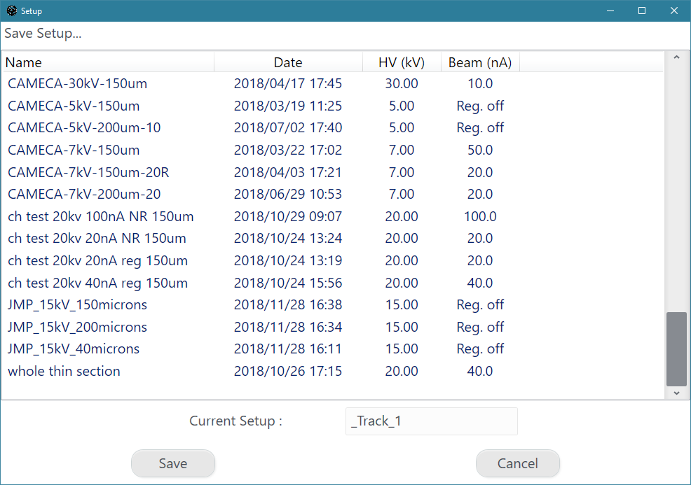The image size is (691, 485).
Task: Select the CAMECA-30kV-150um setup
Action: (x=77, y=83)
